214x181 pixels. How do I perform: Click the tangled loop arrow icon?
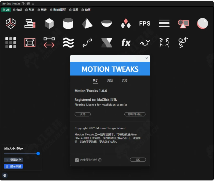coord(183,42)
